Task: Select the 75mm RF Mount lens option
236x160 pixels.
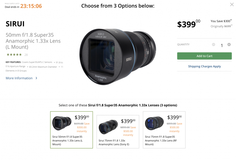Action: click(x=164, y=130)
